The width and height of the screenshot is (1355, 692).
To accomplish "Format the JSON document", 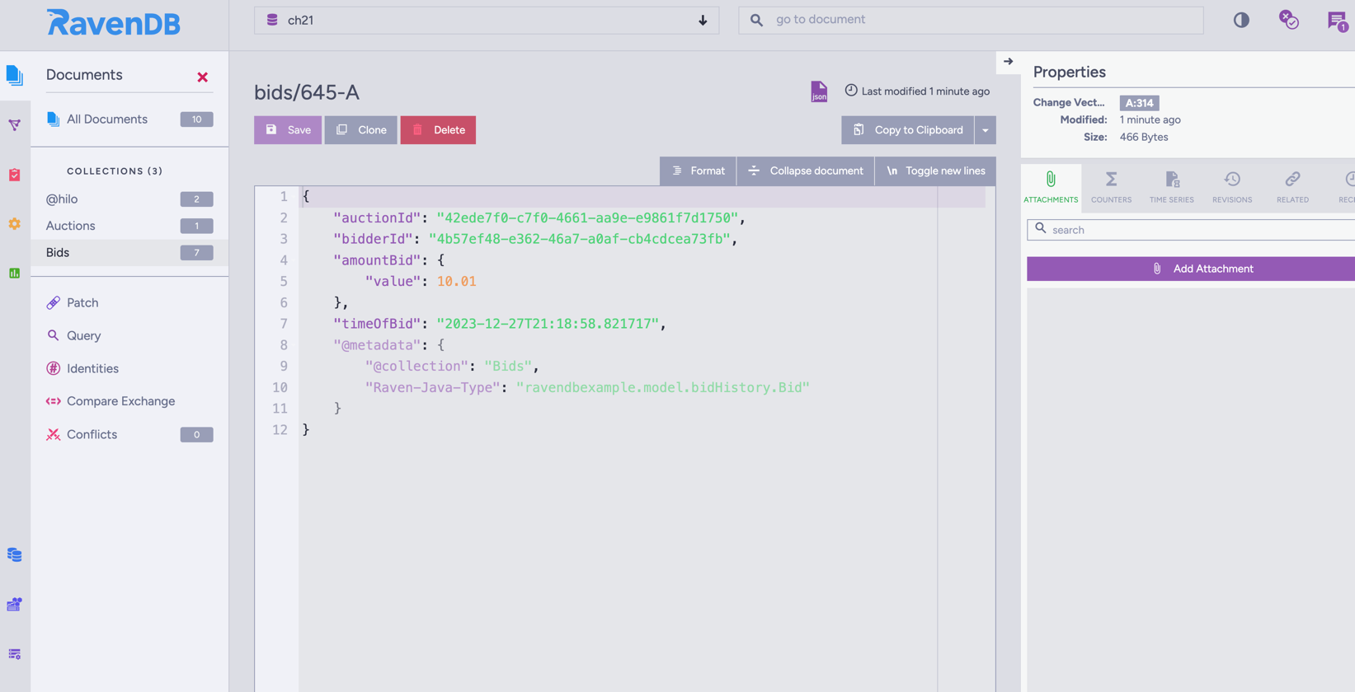I will (698, 171).
